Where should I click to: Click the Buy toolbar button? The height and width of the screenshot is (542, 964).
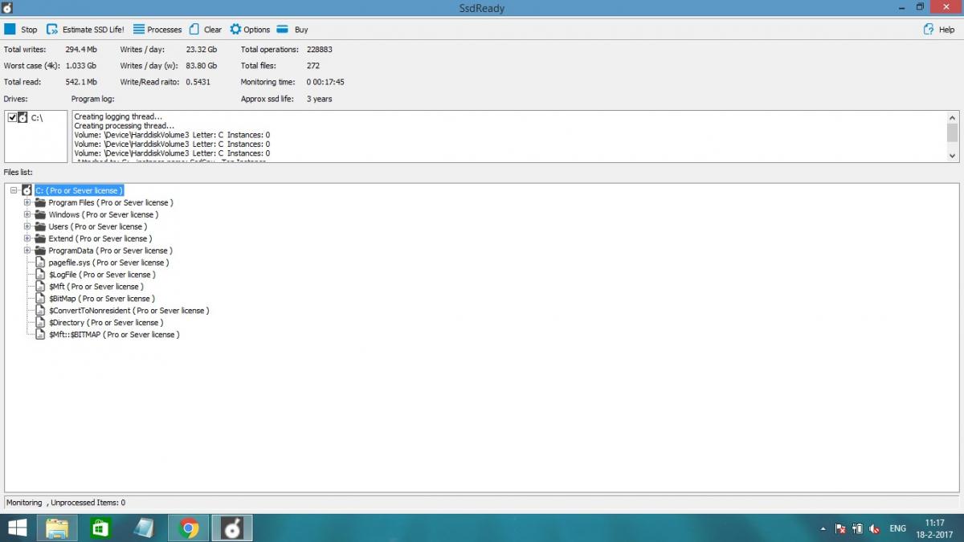pos(292,30)
